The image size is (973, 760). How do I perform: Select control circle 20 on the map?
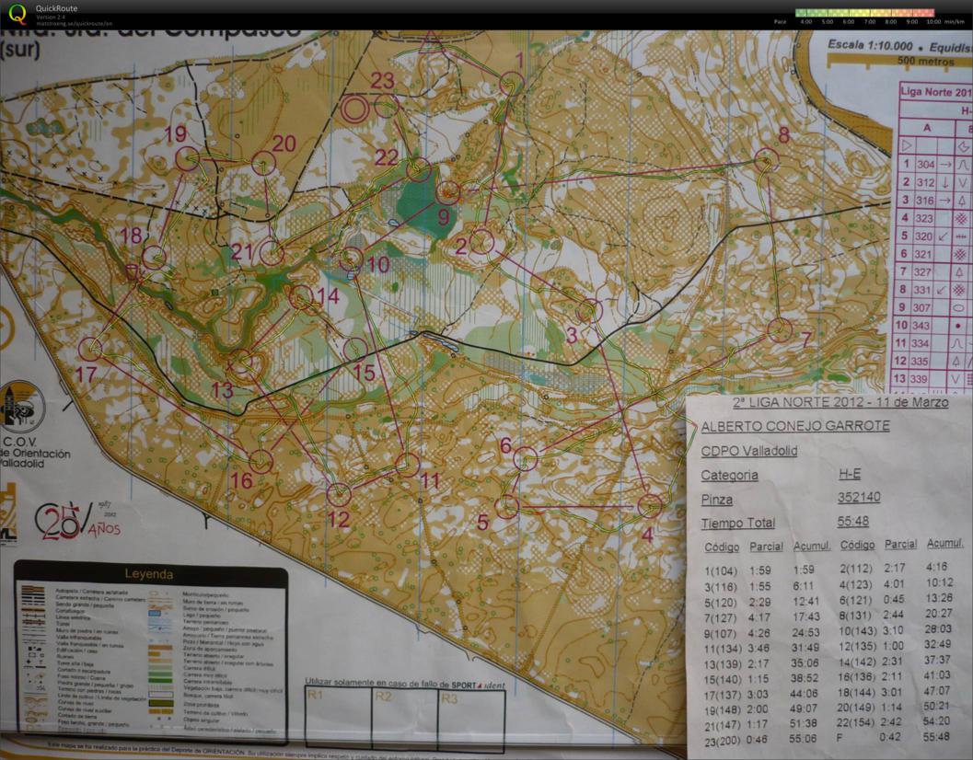point(262,163)
